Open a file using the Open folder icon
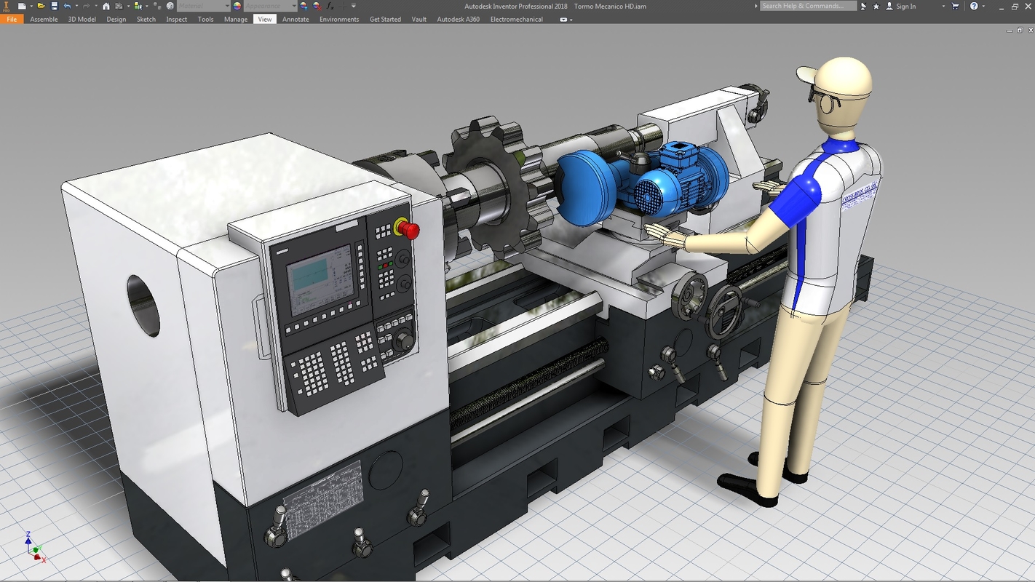 42,5
